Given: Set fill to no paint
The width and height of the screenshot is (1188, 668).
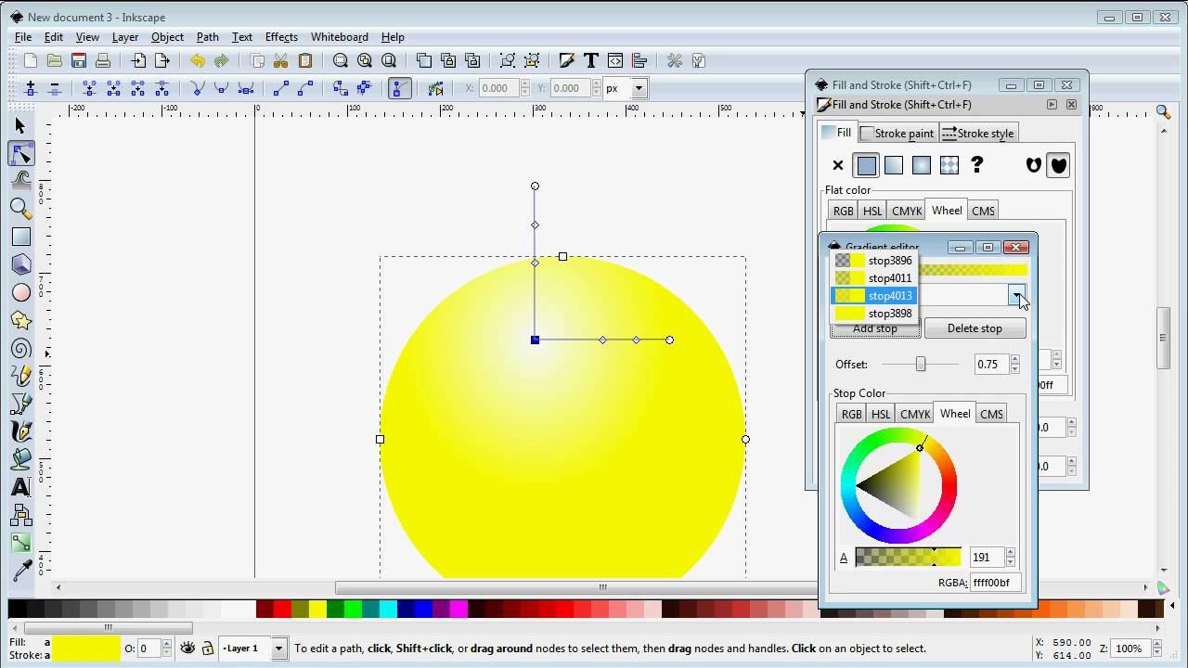Looking at the screenshot, I should tap(838, 165).
